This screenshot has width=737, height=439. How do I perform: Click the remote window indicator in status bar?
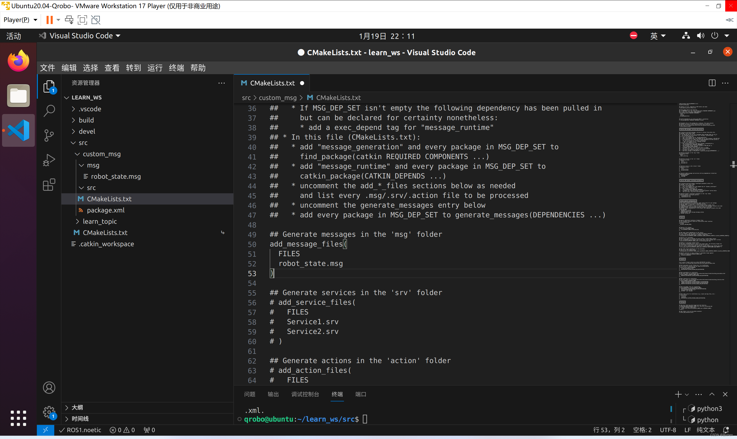coord(46,430)
